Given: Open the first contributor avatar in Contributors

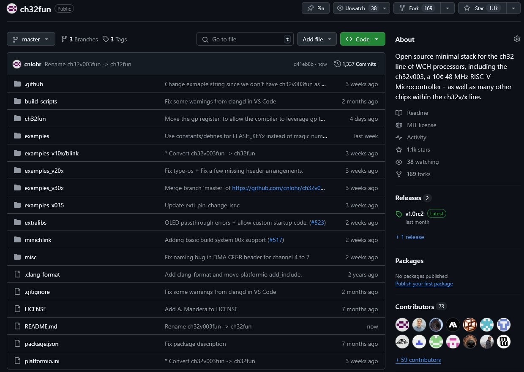Looking at the screenshot, I should click(x=402, y=325).
